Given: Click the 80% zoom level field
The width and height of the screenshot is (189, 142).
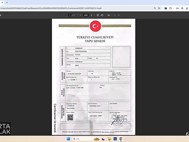Looking at the screenshot, I should [x=86, y=15].
